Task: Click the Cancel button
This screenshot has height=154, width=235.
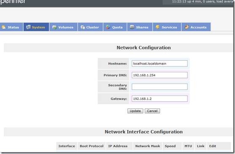Action: (152, 111)
